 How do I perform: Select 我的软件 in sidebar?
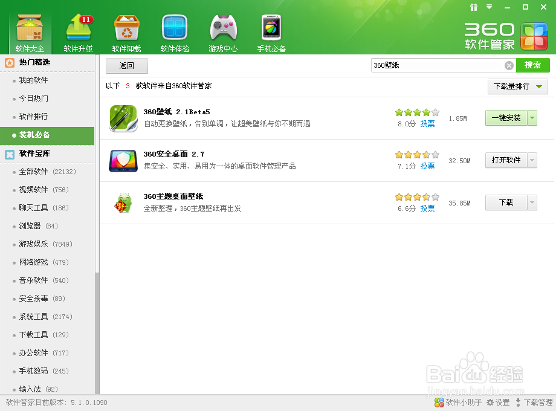pos(33,80)
